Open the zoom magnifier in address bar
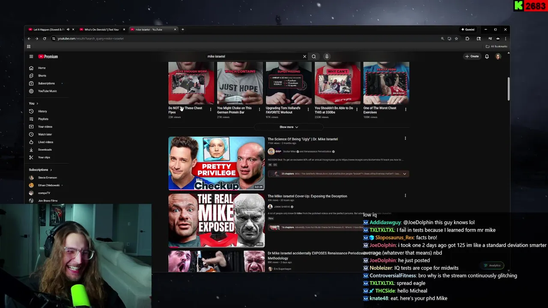 click(x=442, y=38)
